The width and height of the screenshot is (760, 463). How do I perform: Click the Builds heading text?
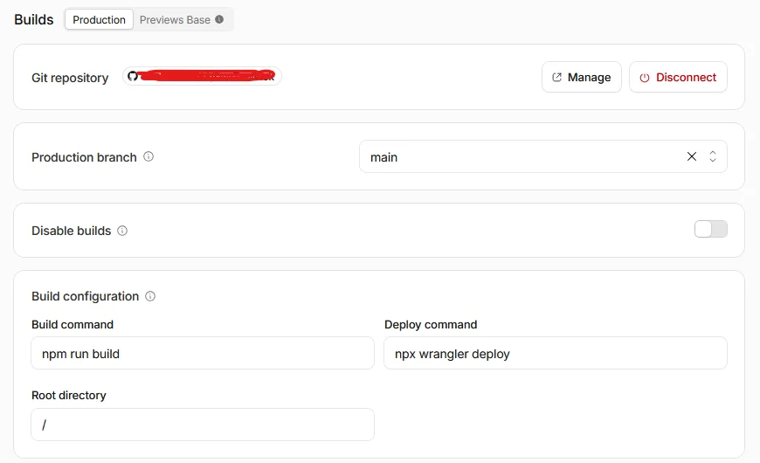click(34, 19)
